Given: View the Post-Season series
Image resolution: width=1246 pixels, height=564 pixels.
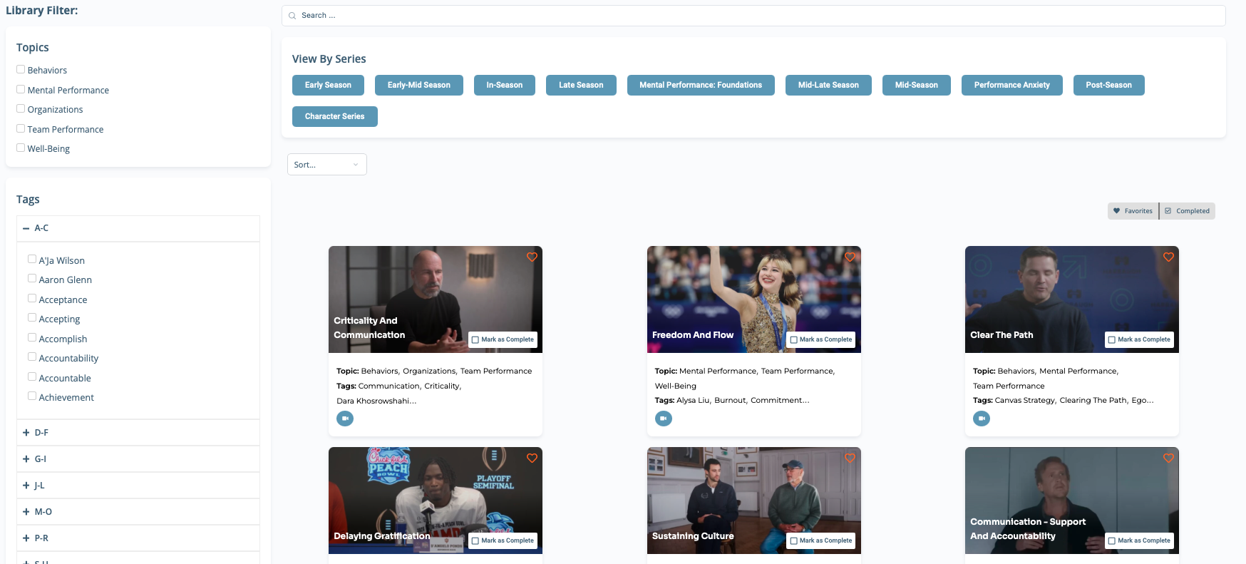Looking at the screenshot, I should [x=1109, y=85].
